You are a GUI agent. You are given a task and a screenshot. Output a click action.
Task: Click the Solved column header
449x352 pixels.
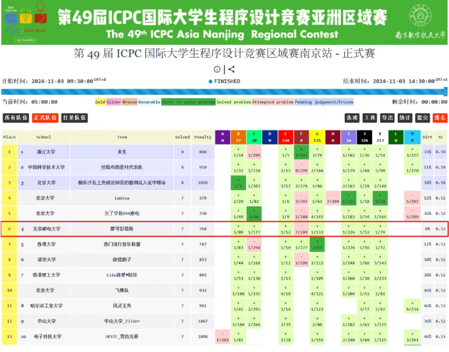[182, 137]
